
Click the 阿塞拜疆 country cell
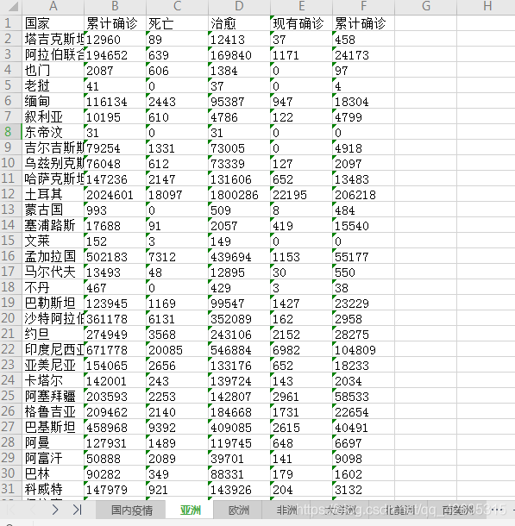point(53,396)
